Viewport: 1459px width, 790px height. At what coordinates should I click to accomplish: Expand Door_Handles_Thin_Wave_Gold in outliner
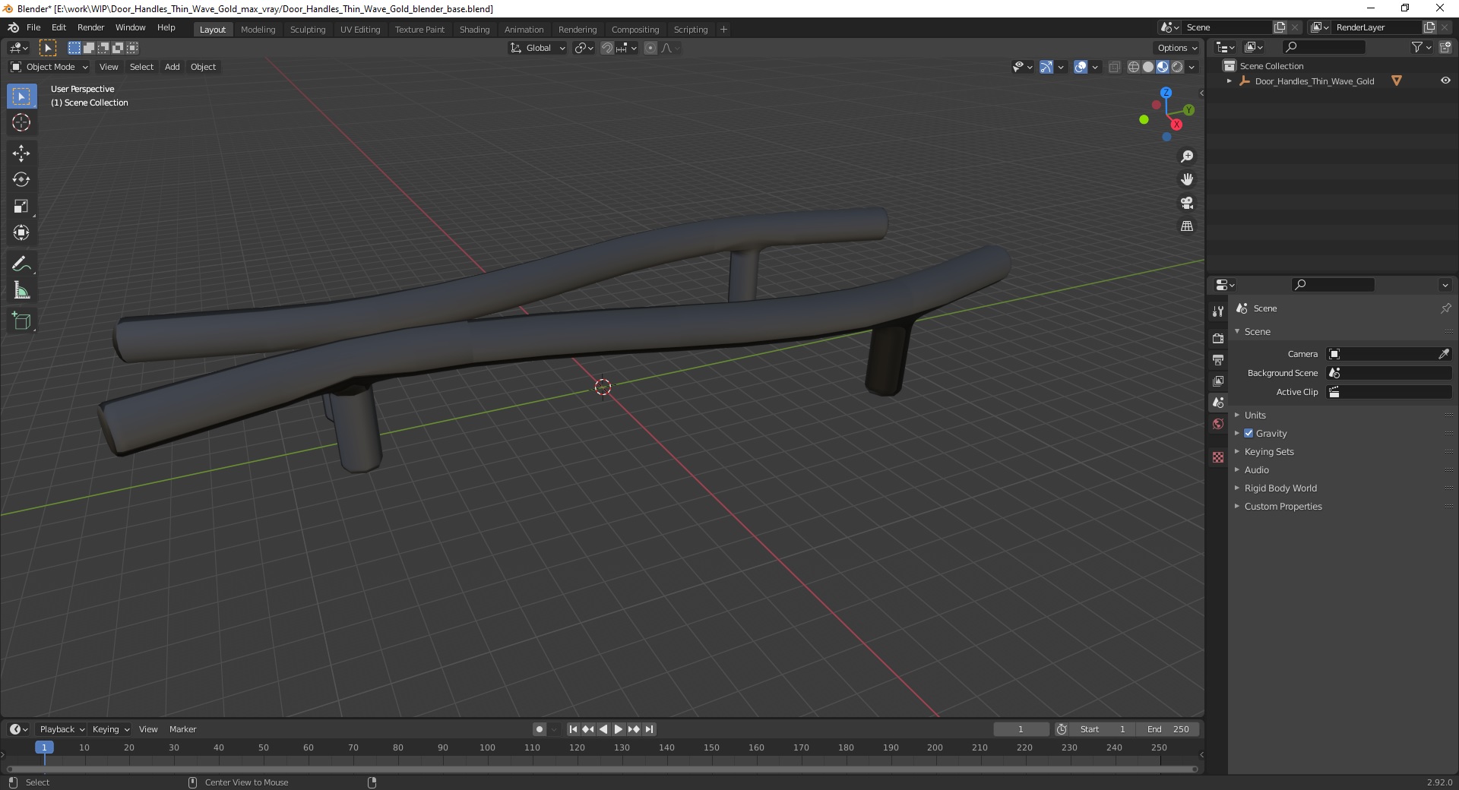(x=1230, y=81)
